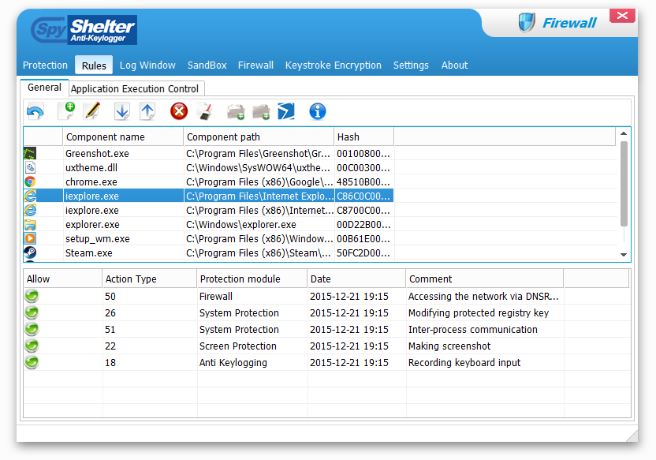Add a new rule with green plus icon
Viewport: 656px width, 460px height.
[67, 111]
